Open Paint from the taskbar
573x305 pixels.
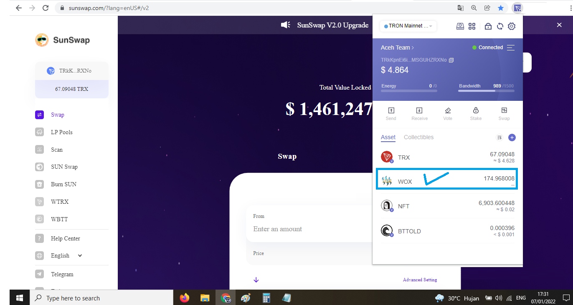click(x=246, y=298)
